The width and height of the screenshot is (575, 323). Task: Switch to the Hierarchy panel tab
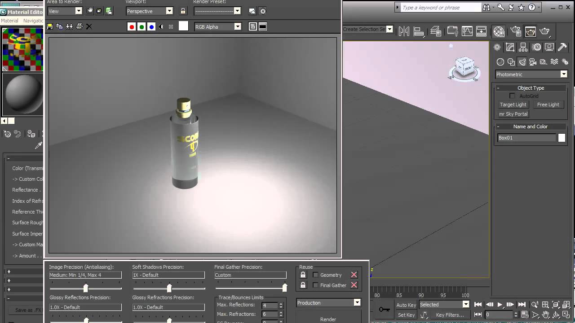tap(523, 47)
